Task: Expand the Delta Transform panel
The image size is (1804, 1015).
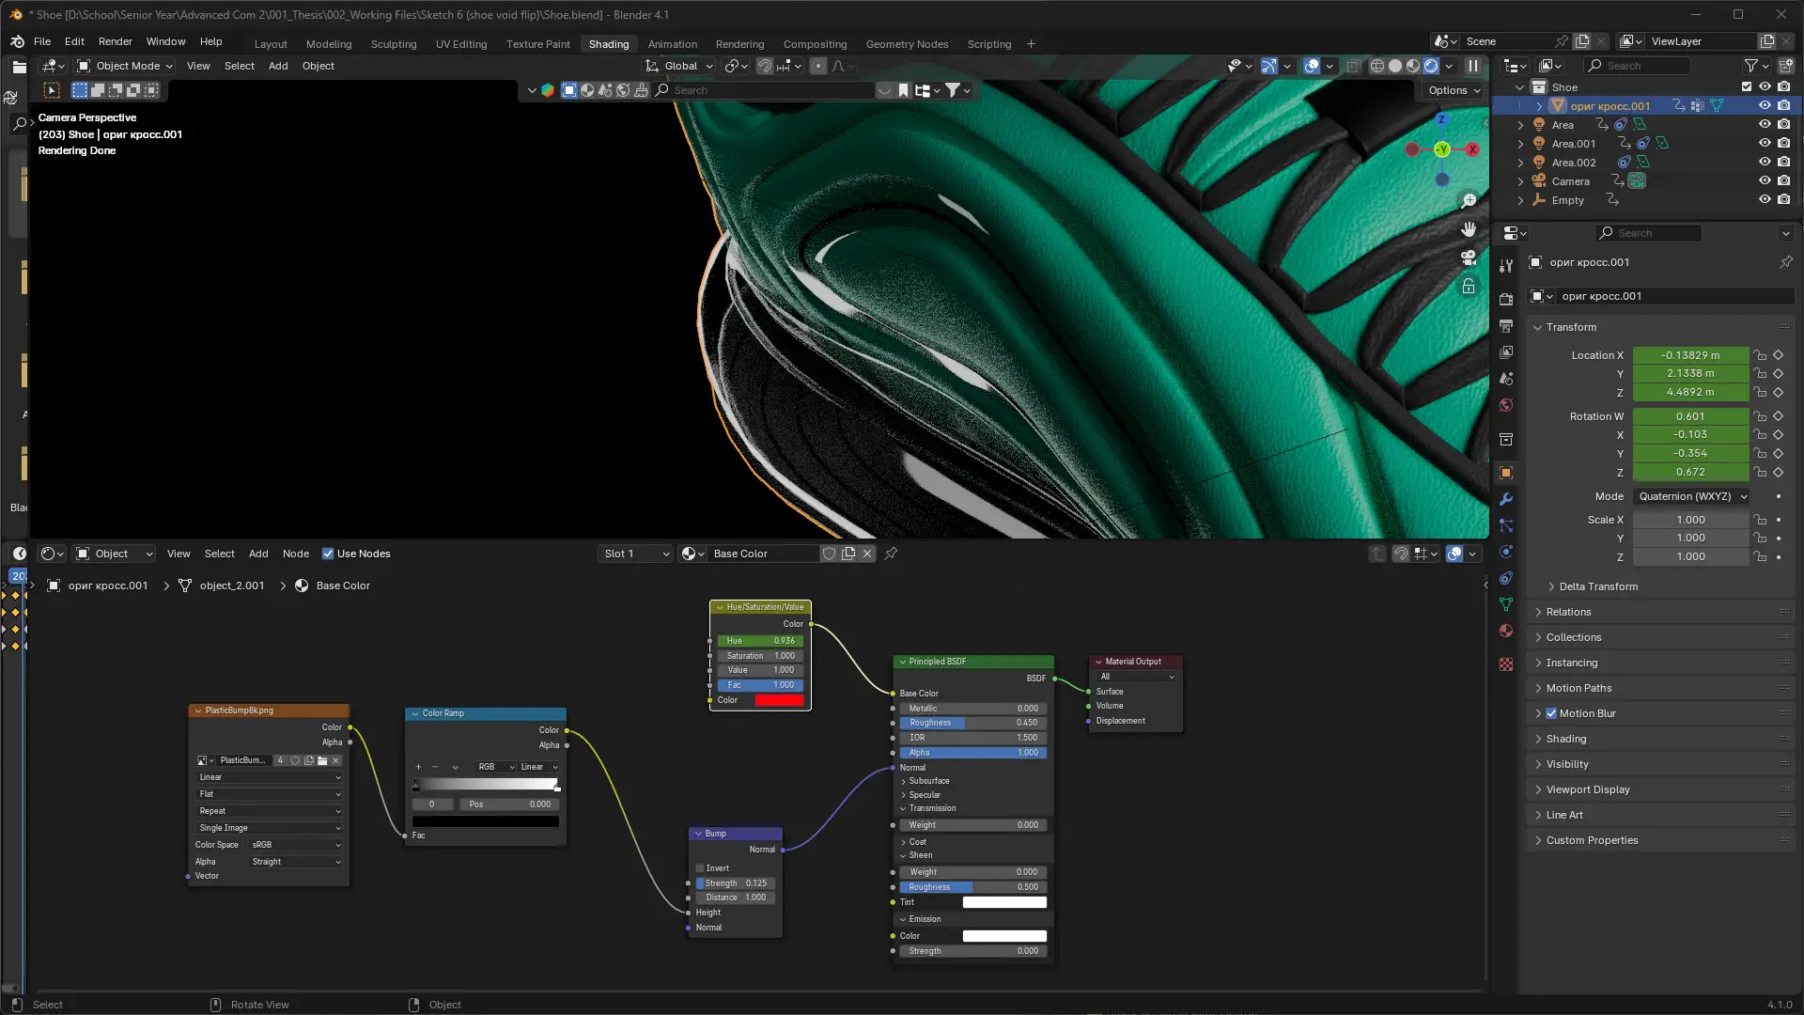Action: click(1597, 586)
